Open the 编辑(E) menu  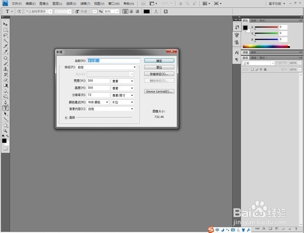click(30, 4)
